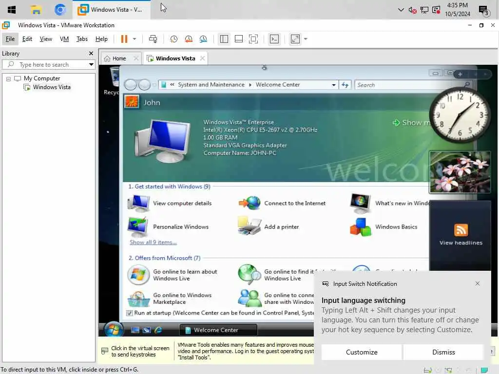Open the VM menu
The width and height of the screenshot is (499, 374).
(x=64, y=39)
